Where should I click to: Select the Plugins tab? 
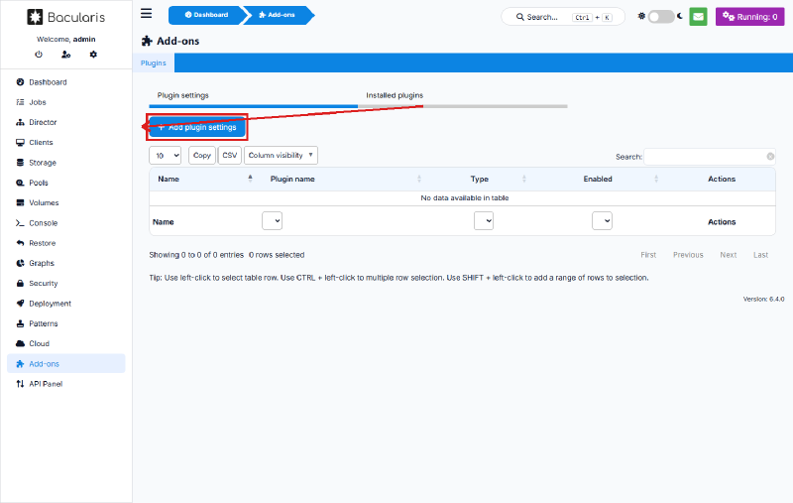[154, 63]
